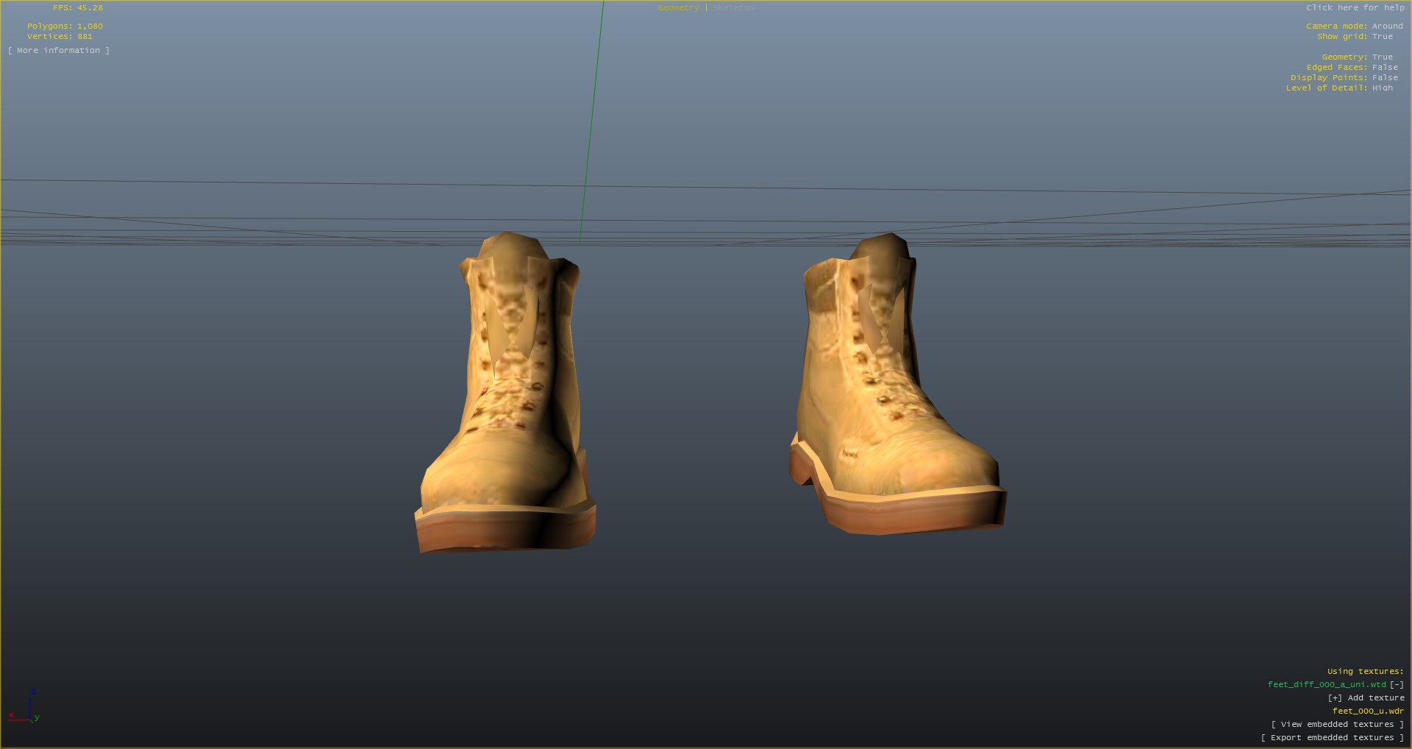This screenshot has width=1412, height=749.
Task: Click the Vertices: 881 count
Action: (60, 36)
